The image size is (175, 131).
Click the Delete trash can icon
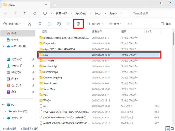pos(78,24)
